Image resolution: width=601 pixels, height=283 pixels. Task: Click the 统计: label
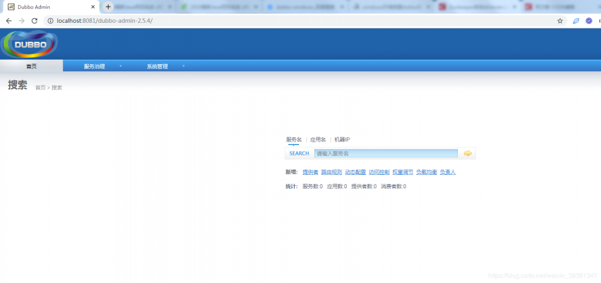coord(291,186)
